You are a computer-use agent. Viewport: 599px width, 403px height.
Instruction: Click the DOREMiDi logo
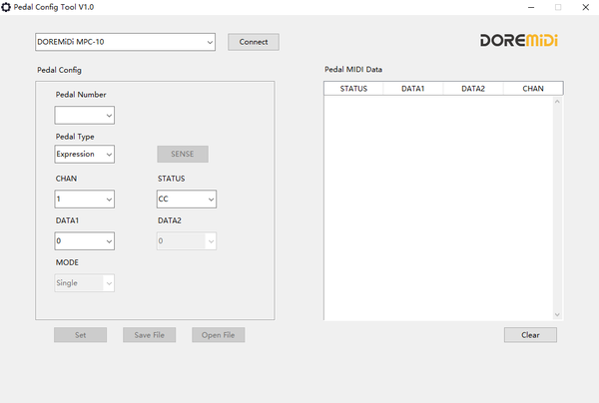pos(518,41)
